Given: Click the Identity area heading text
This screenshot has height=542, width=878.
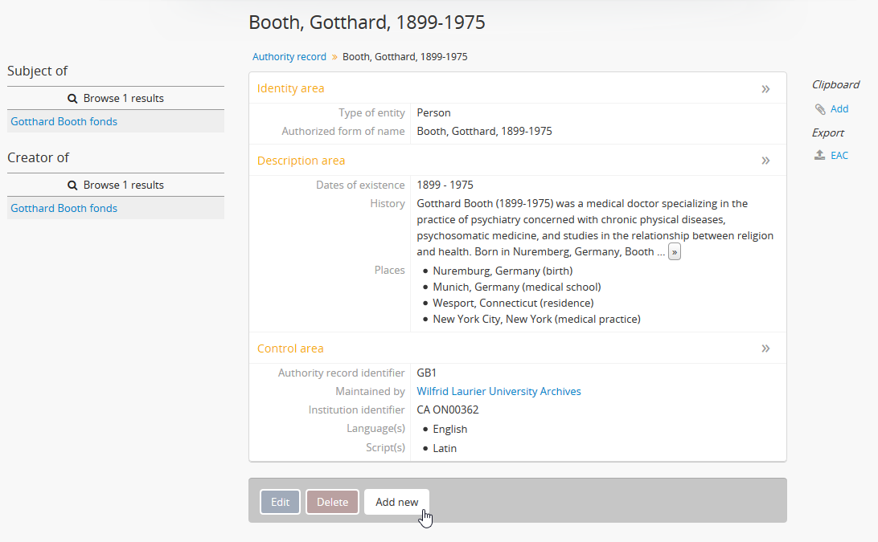Looking at the screenshot, I should click(x=290, y=88).
